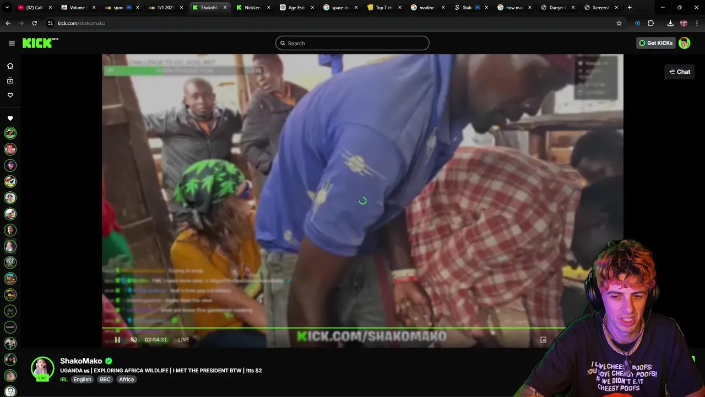The width and height of the screenshot is (705, 397).
Task: View site information icon in address bar
Action: tap(50, 23)
